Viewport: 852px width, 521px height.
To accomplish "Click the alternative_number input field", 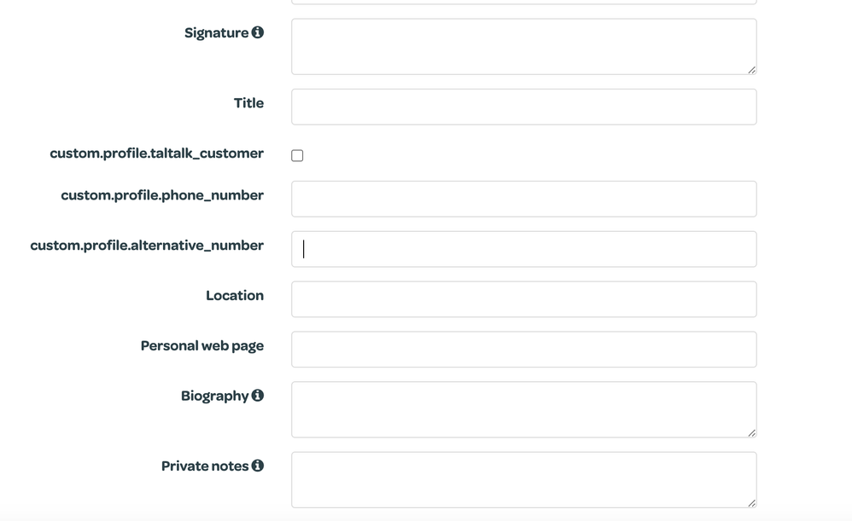I will 522,249.
